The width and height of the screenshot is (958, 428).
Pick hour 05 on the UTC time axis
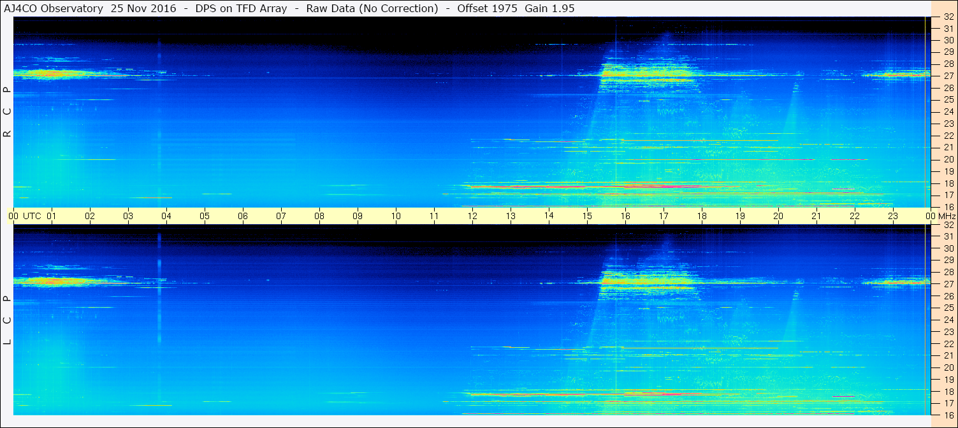point(205,216)
